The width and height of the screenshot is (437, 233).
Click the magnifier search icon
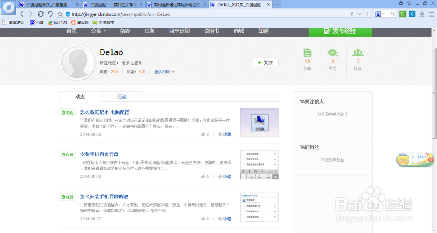tap(393, 14)
